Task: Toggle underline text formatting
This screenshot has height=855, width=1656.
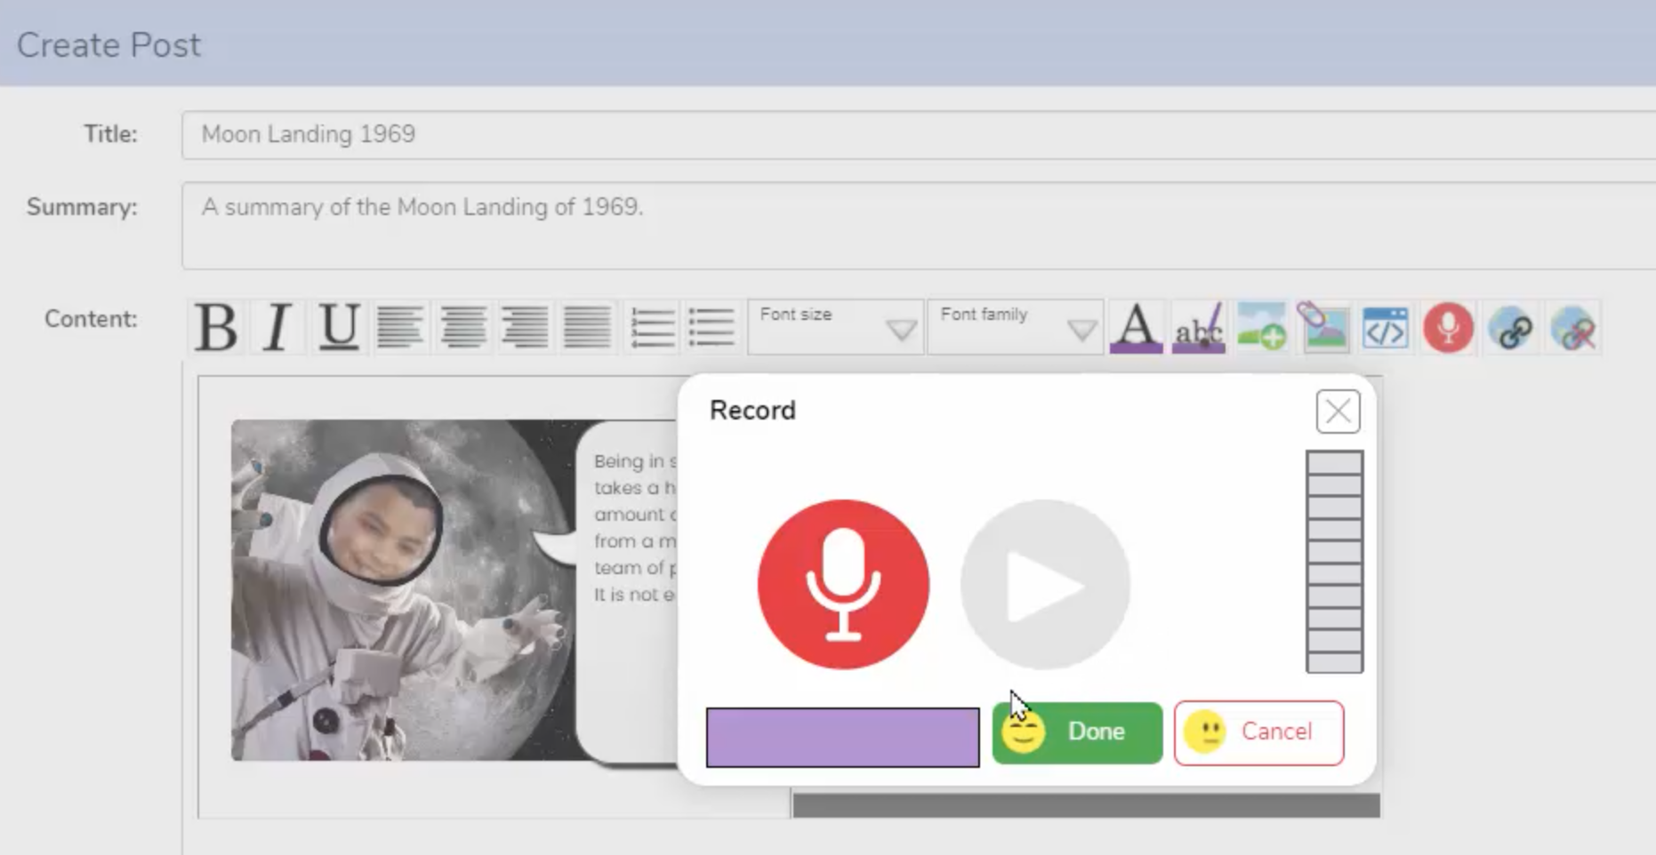Action: 339,328
